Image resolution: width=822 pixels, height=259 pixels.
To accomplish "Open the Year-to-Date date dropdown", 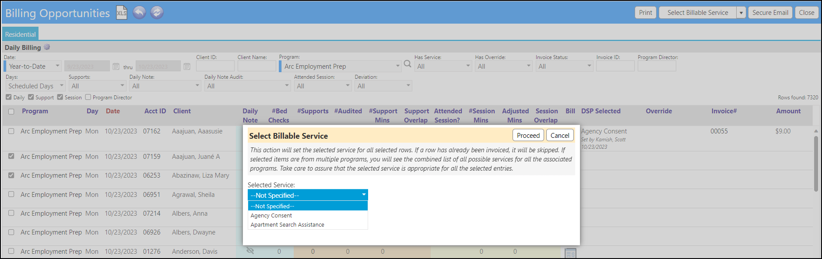I will [x=33, y=66].
